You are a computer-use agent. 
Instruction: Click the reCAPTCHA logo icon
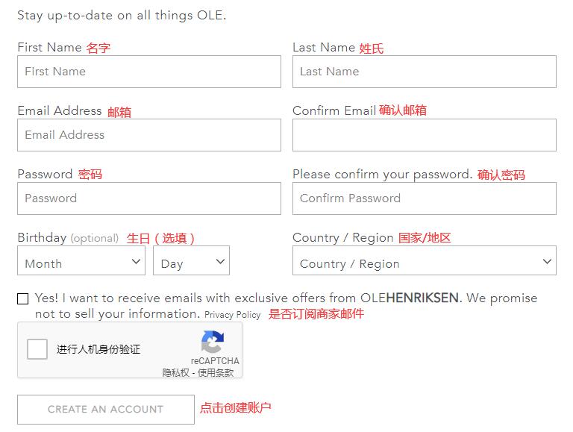pyautogui.click(x=213, y=342)
